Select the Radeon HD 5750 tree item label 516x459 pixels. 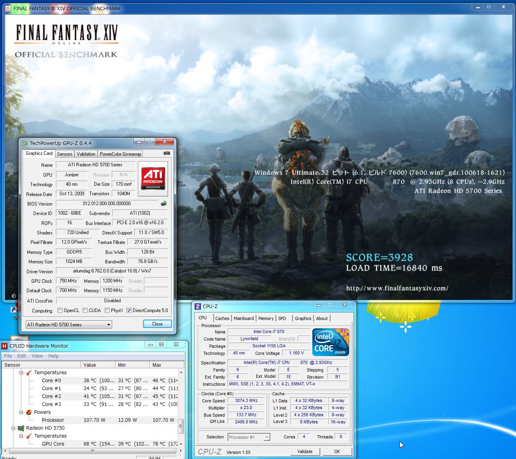[x=45, y=428]
